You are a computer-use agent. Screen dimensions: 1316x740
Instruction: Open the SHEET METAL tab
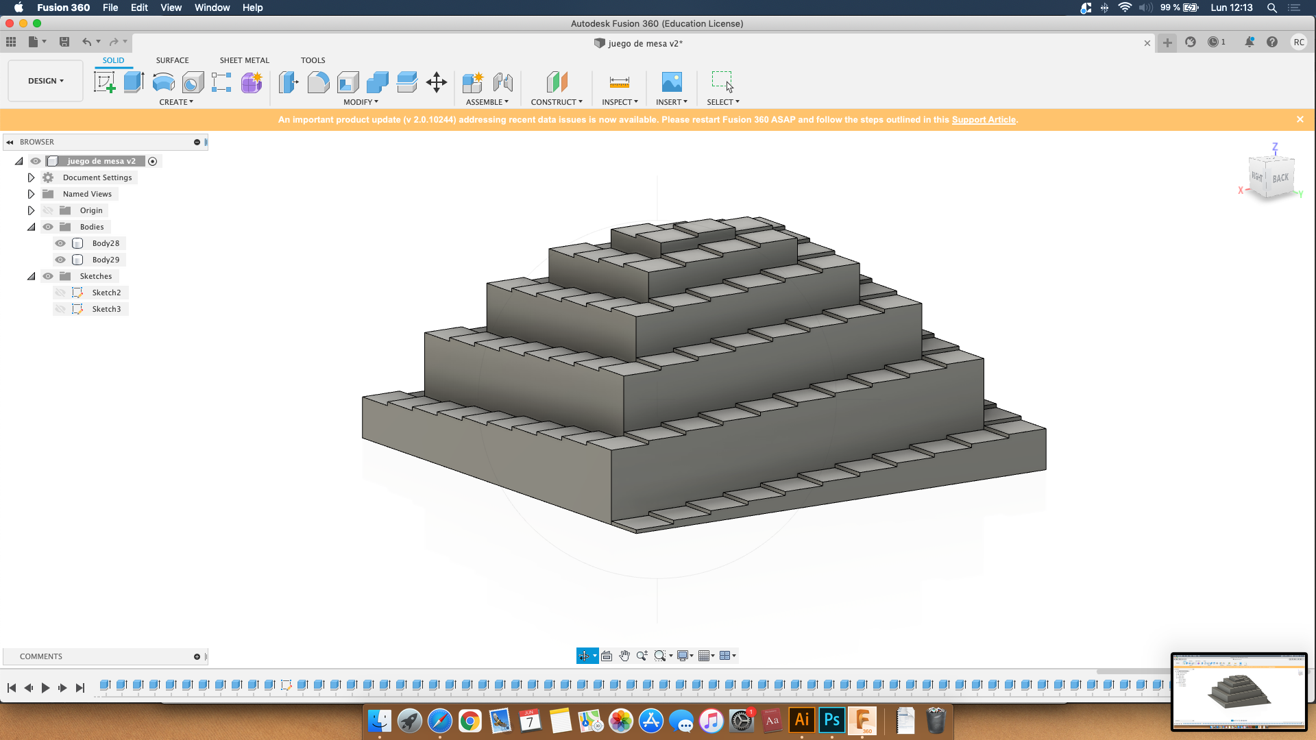point(244,60)
